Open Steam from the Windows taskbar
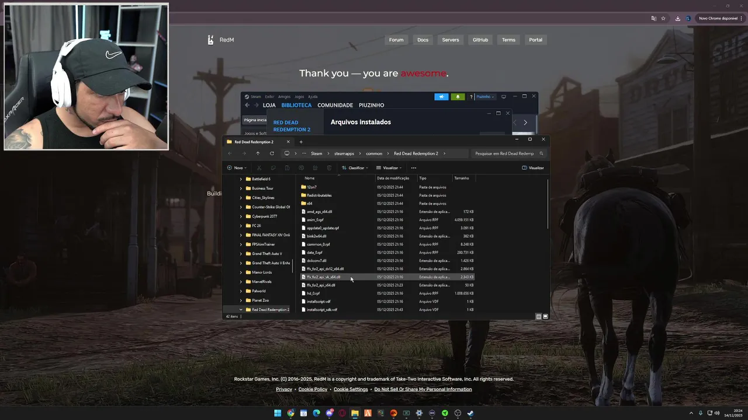748x420 pixels. pos(470,413)
